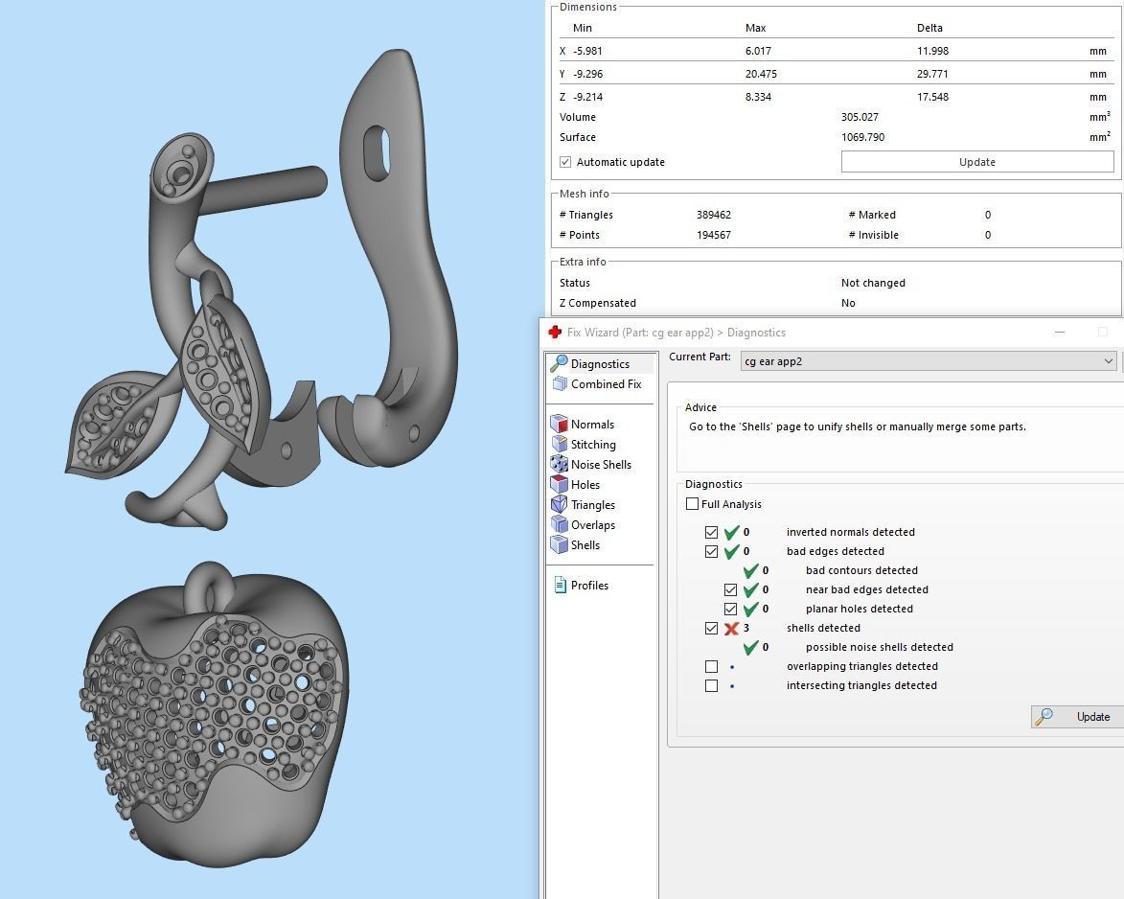This screenshot has height=899, width=1124.
Task: Uncheck inverted normals detected checkbox
Action: point(711,532)
